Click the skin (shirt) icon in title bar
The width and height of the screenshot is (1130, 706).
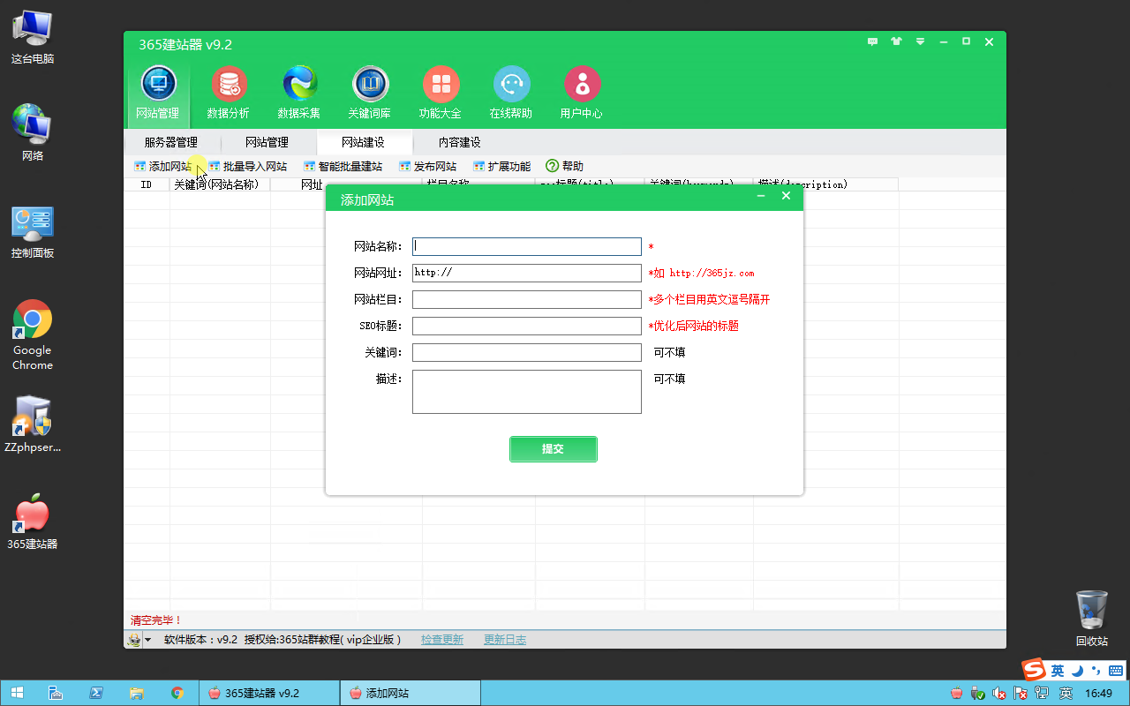click(x=897, y=41)
